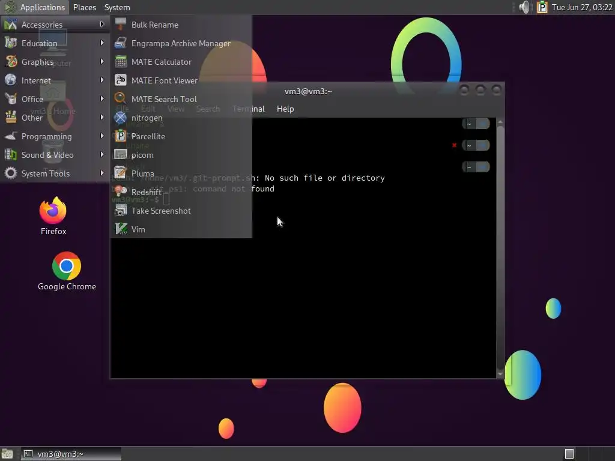This screenshot has width=615, height=461.
Task: Click the scrollbar down arrow in terminal
Action: [500, 374]
